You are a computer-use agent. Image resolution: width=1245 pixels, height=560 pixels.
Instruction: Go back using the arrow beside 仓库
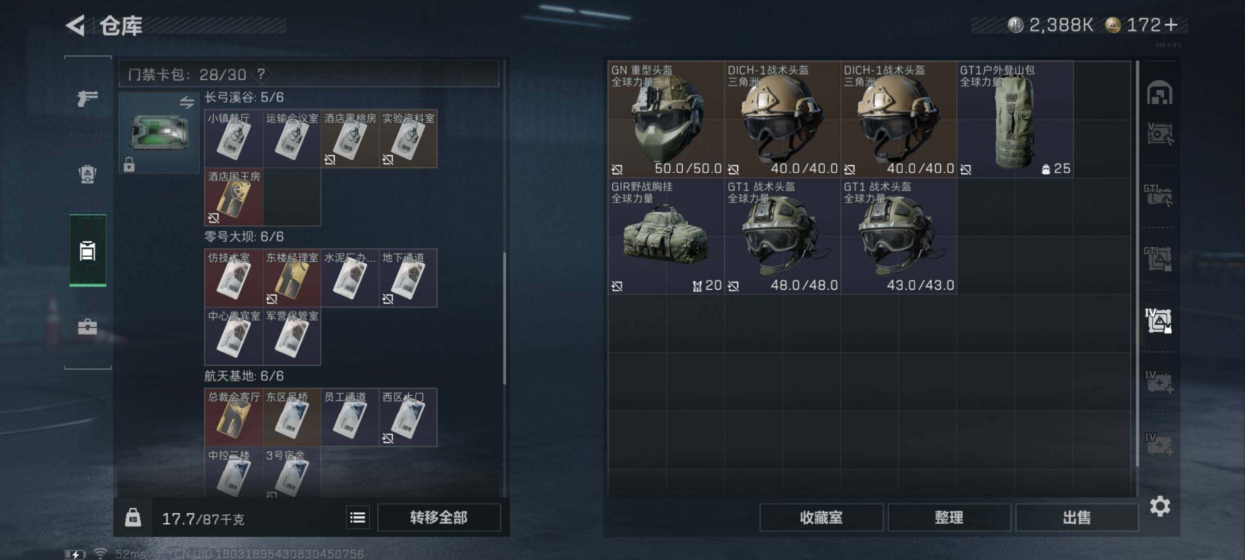(x=76, y=25)
